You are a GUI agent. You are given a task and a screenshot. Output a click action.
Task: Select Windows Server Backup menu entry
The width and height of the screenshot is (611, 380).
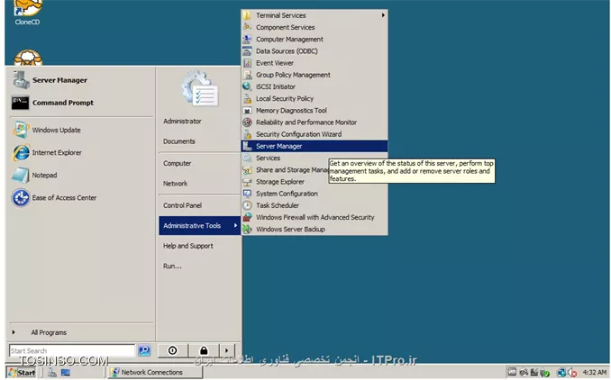coord(315,230)
